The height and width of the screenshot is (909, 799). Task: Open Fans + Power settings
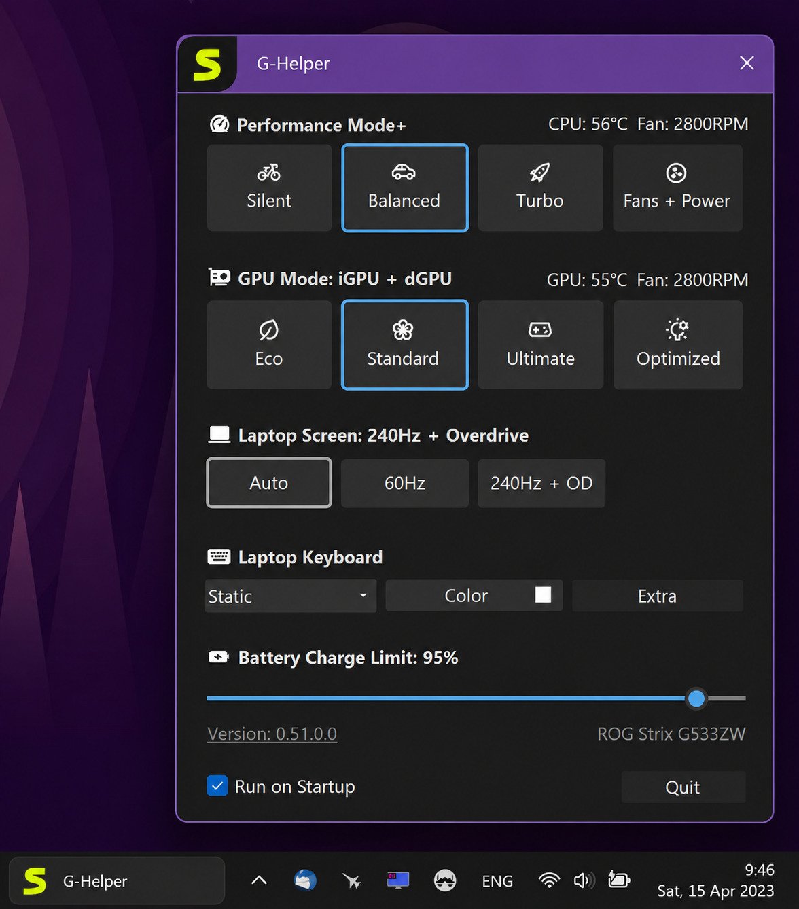point(677,188)
